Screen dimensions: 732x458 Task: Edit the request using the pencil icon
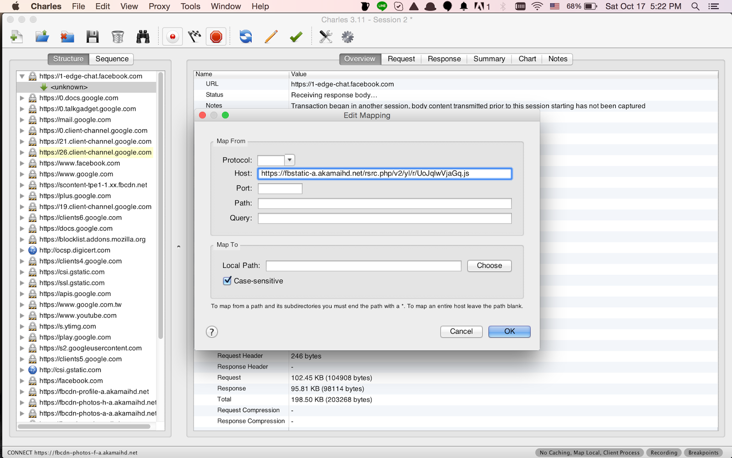271,37
